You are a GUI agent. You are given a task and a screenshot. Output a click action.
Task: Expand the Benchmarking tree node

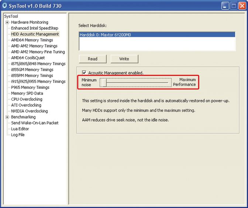7,117
